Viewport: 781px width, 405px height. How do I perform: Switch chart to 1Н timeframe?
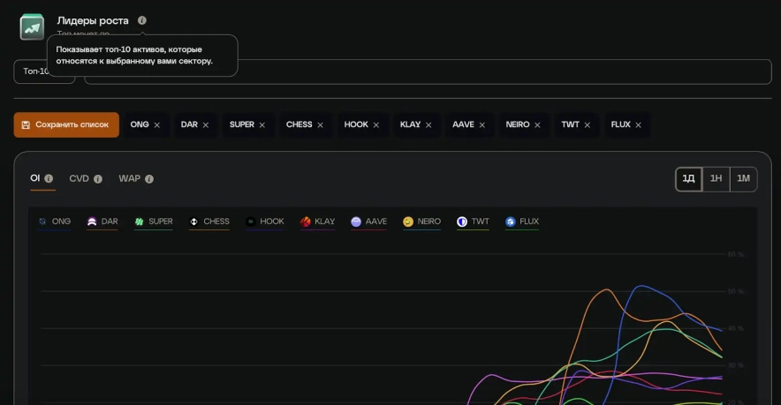[716, 179]
